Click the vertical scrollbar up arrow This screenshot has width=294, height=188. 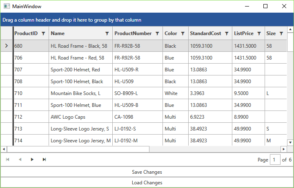(x=290, y=29)
